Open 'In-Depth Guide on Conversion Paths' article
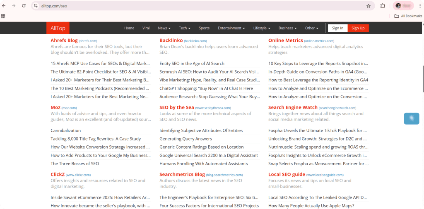Image resolution: width=424 pixels, height=209 pixels. point(318,72)
